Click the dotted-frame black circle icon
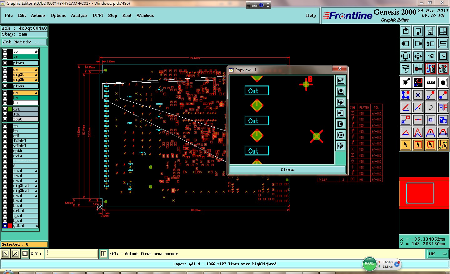 [x=443, y=82]
